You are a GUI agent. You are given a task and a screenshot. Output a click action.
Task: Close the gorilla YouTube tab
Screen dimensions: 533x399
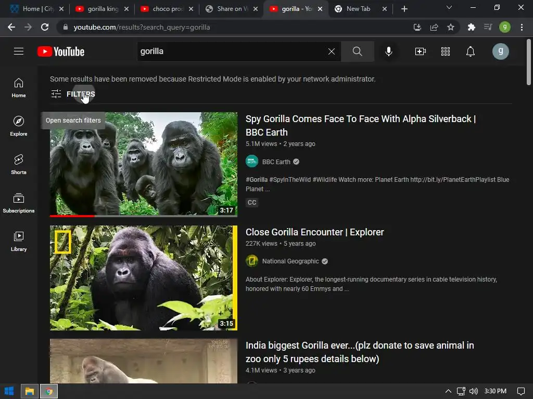(x=320, y=9)
